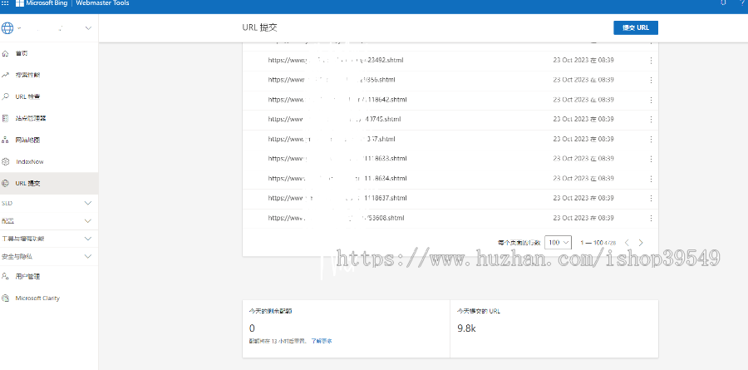Click the home icon in the sidebar
The image size is (748, 370).
point(5,53)
